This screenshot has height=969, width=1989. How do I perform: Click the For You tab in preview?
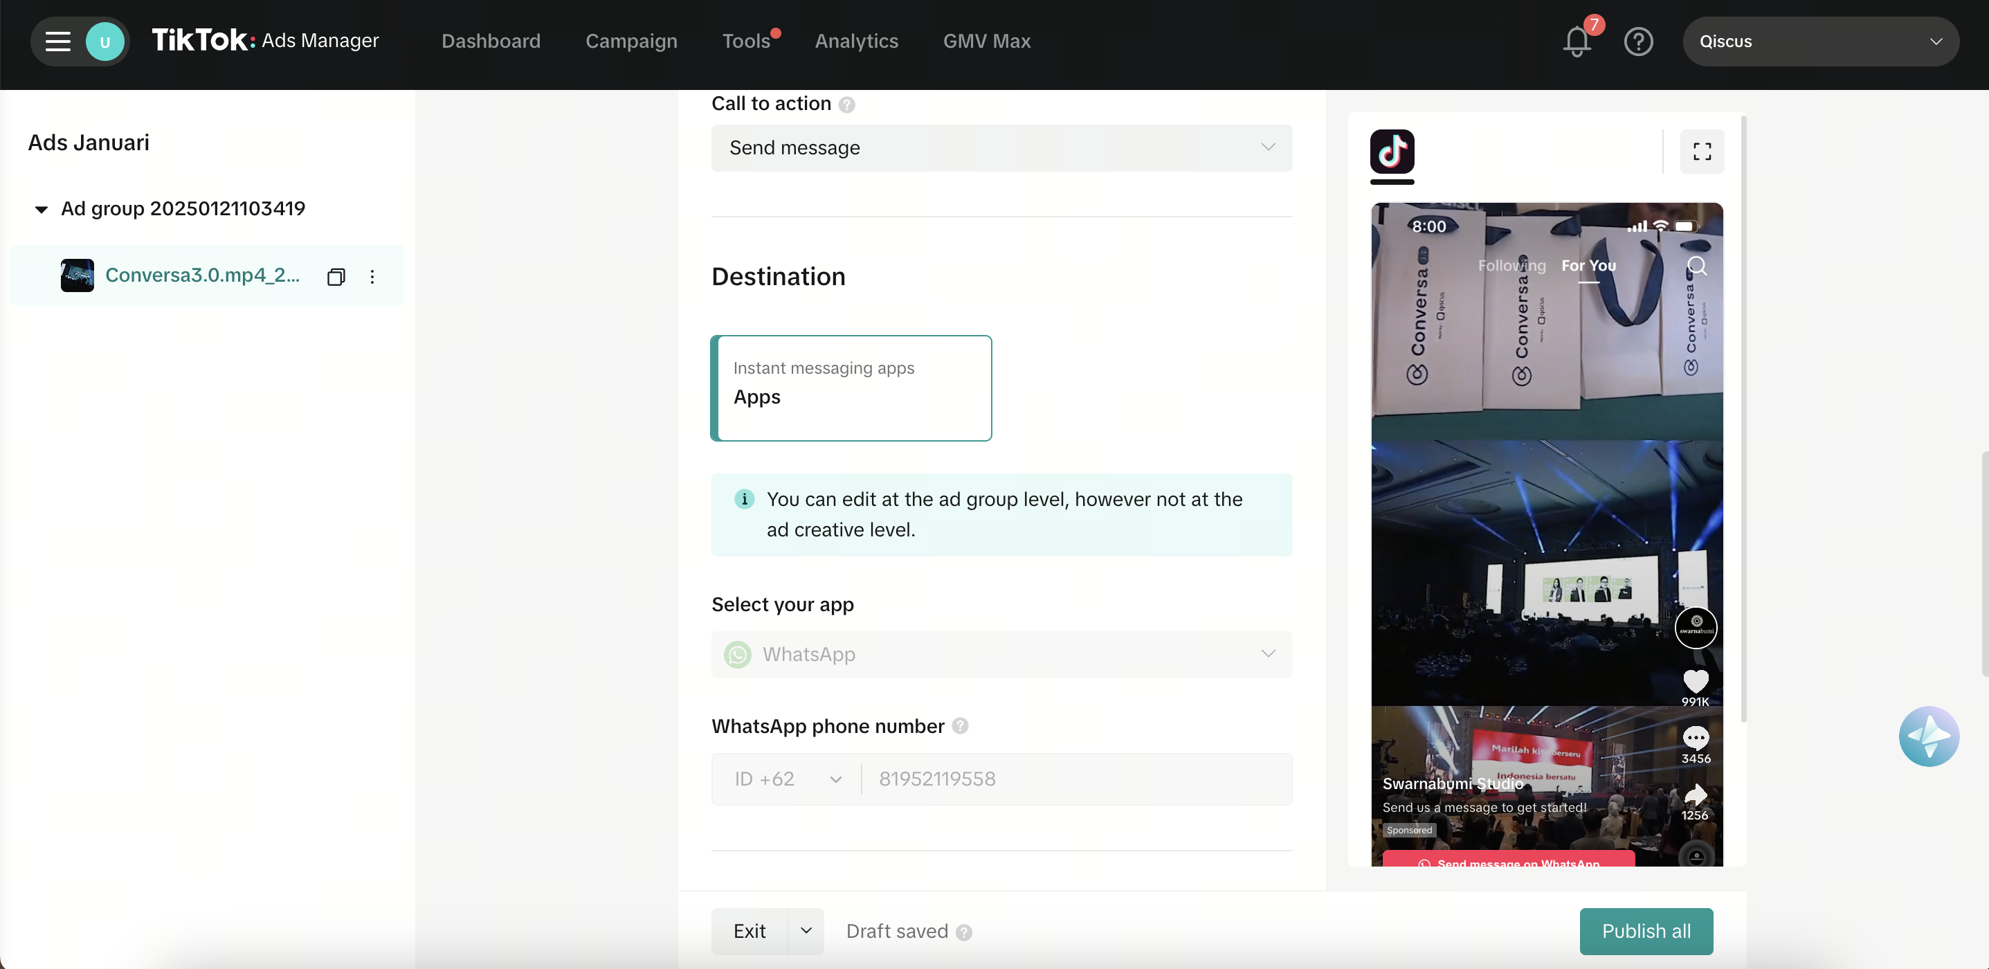click(x=1588, y=266)
